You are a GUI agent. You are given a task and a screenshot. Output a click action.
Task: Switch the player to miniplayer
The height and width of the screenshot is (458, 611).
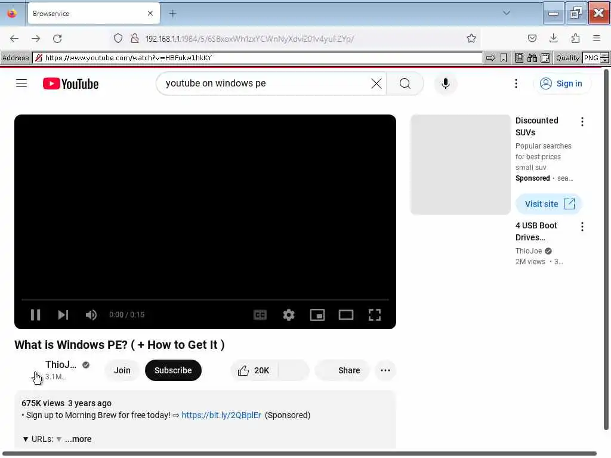click(317, 315)
